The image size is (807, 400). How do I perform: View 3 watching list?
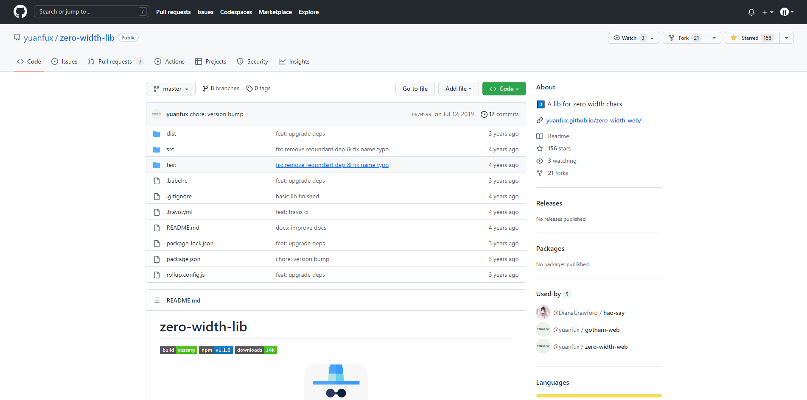click(x=557, y=161)
